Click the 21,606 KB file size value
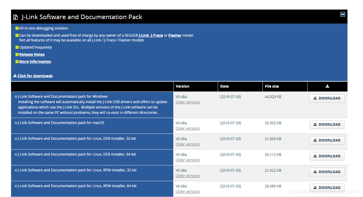Screen dimensions: 363x197 point(273,139)
